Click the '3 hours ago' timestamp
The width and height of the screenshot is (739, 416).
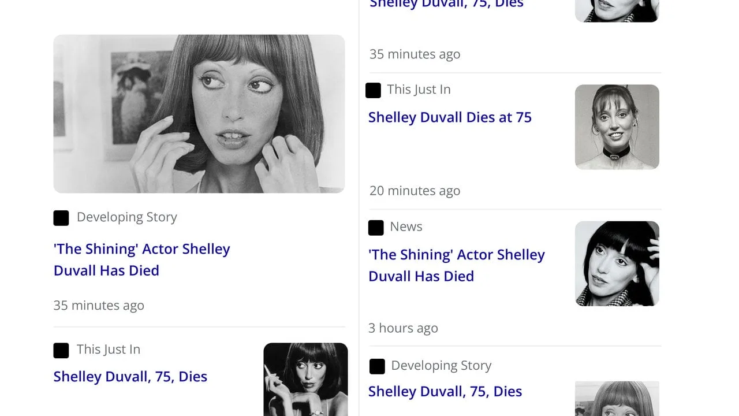point(404,328)
